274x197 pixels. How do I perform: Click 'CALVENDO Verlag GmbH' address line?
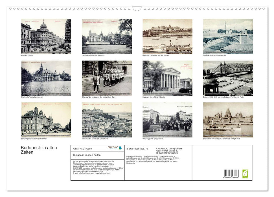(x=169, y=149)
